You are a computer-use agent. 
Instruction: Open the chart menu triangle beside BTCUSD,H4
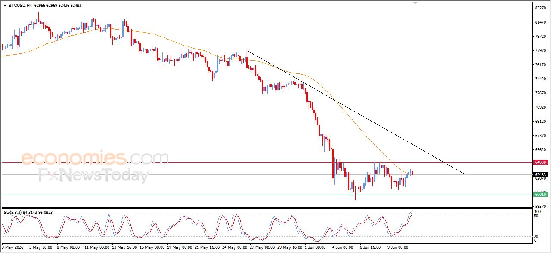tap(5, 6)
